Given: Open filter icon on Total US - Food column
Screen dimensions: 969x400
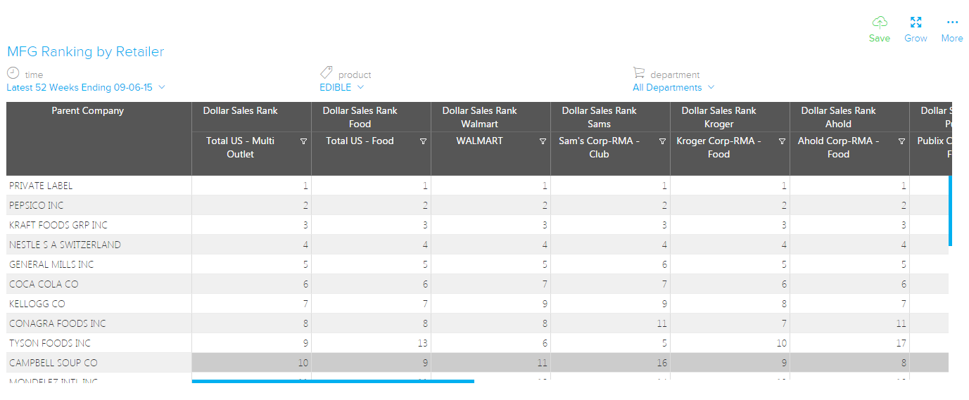Looking at the screenshot, I should point(423,141).
